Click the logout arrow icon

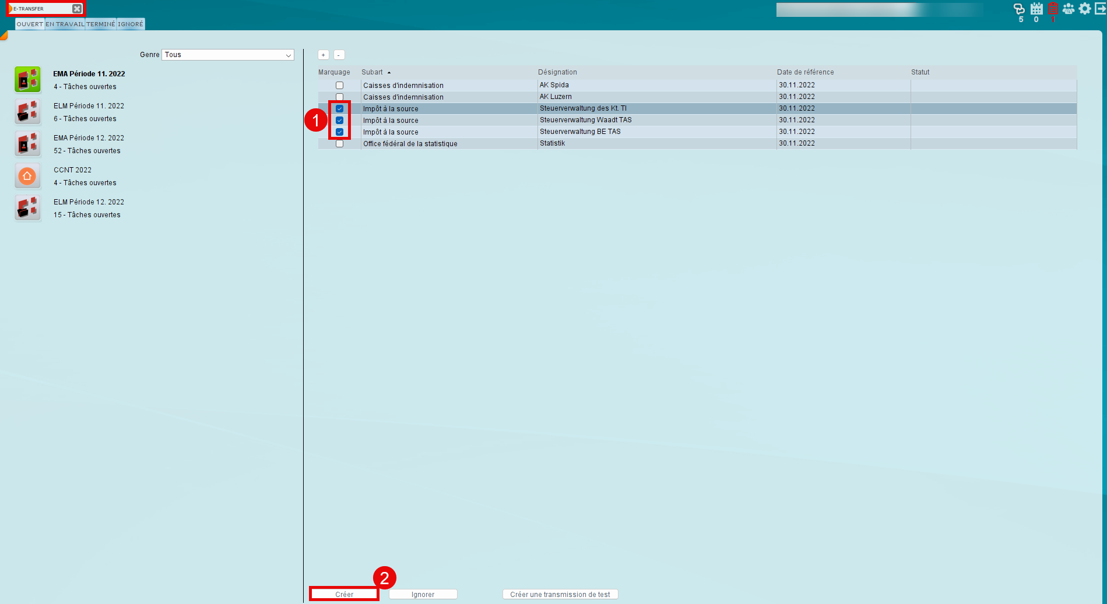pyautogui.click(x=1100, y=9)
